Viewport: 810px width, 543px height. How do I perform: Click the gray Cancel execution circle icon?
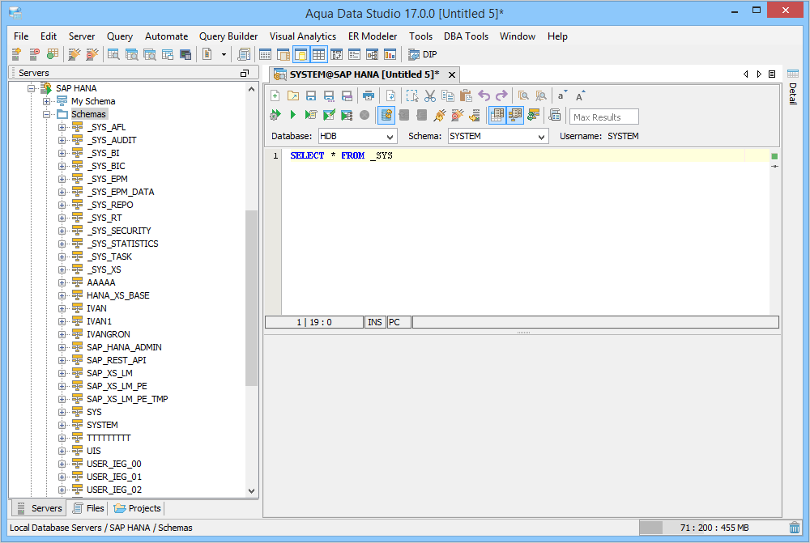click(364, 115)
